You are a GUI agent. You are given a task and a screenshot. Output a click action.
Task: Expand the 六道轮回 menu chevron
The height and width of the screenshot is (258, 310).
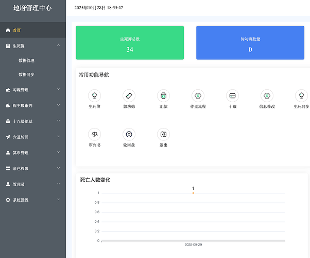[59, 136]
